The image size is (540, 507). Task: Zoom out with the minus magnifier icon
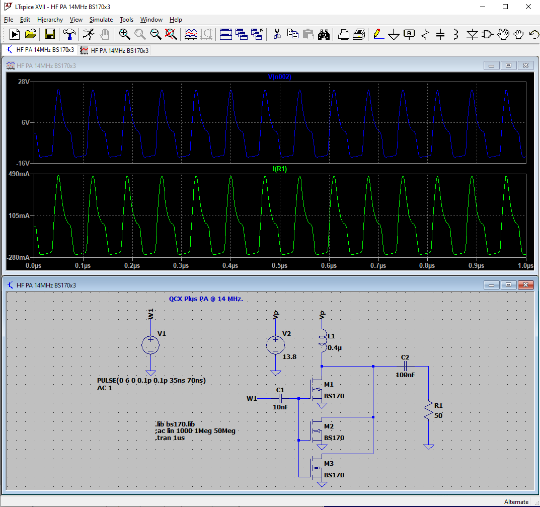tap(156, 34)
